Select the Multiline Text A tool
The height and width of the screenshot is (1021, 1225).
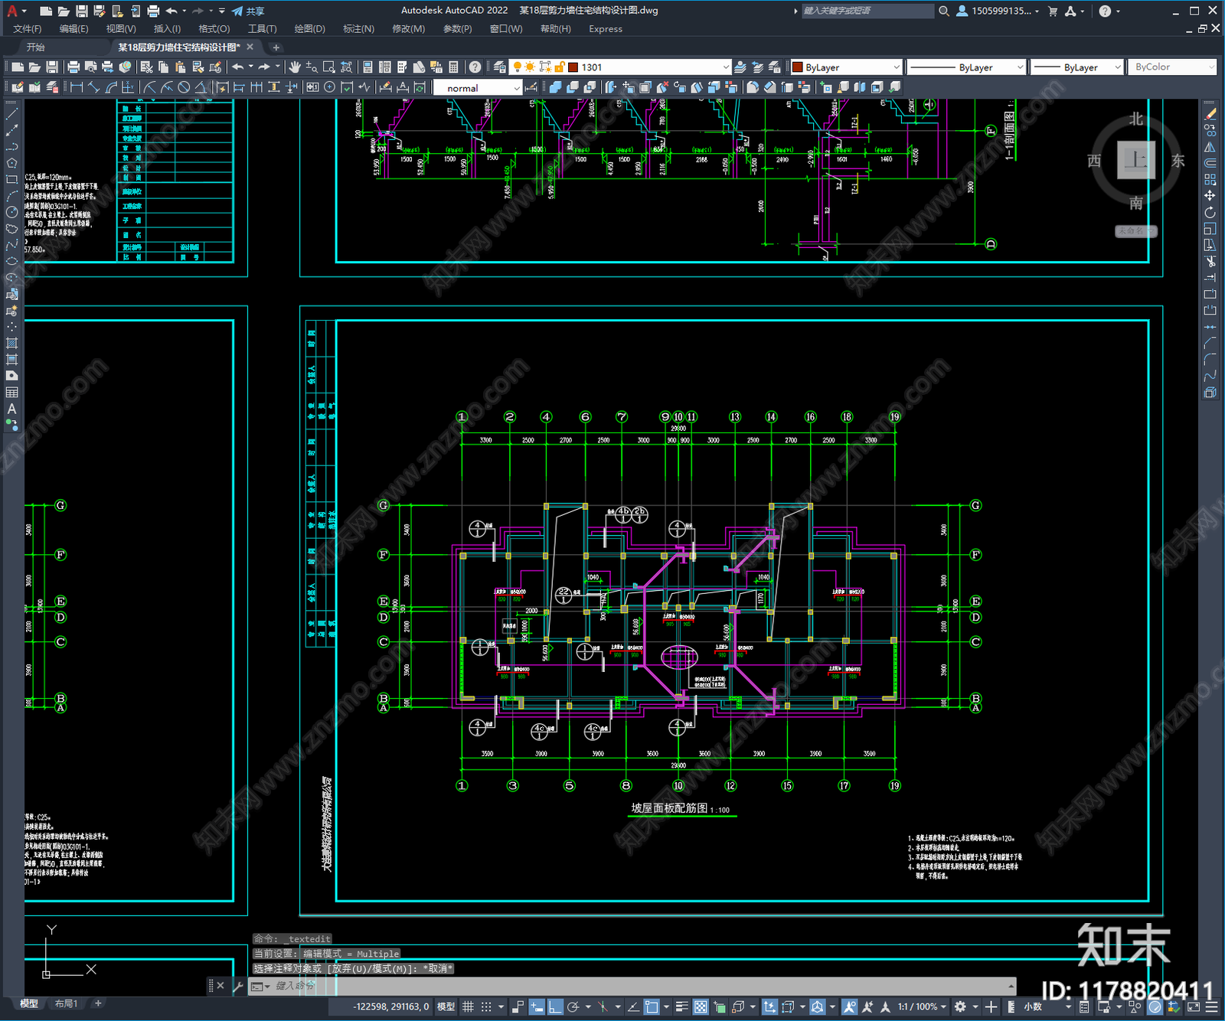11,409
